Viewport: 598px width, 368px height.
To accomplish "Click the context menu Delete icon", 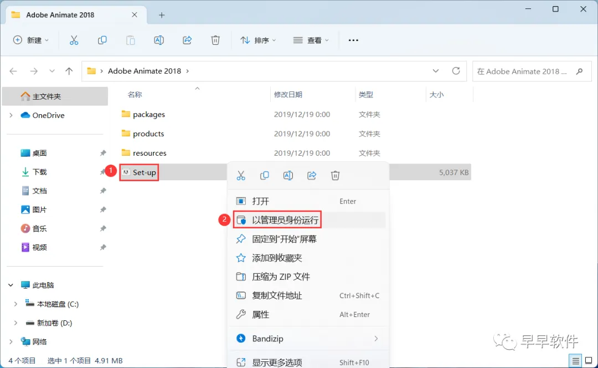I will click(x=335, y=176).
